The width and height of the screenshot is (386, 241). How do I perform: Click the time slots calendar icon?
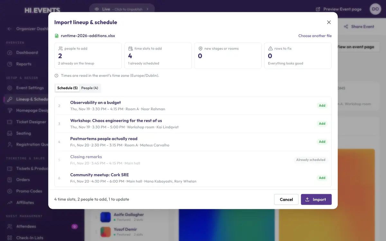131,49
